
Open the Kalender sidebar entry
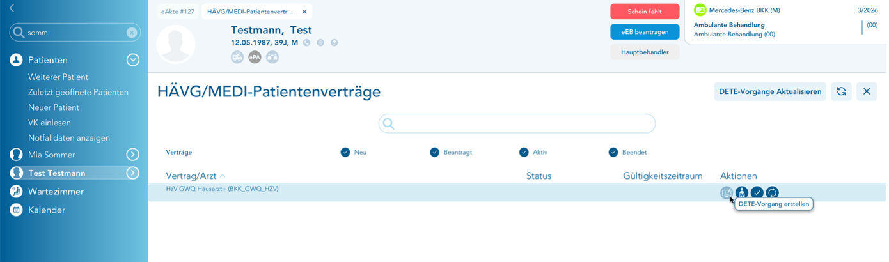pyautogui.click(x=47, y=210)
